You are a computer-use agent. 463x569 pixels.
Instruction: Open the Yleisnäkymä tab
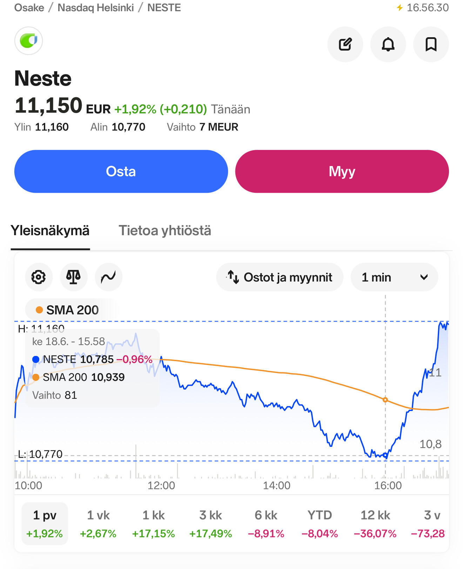click(50, 231)
